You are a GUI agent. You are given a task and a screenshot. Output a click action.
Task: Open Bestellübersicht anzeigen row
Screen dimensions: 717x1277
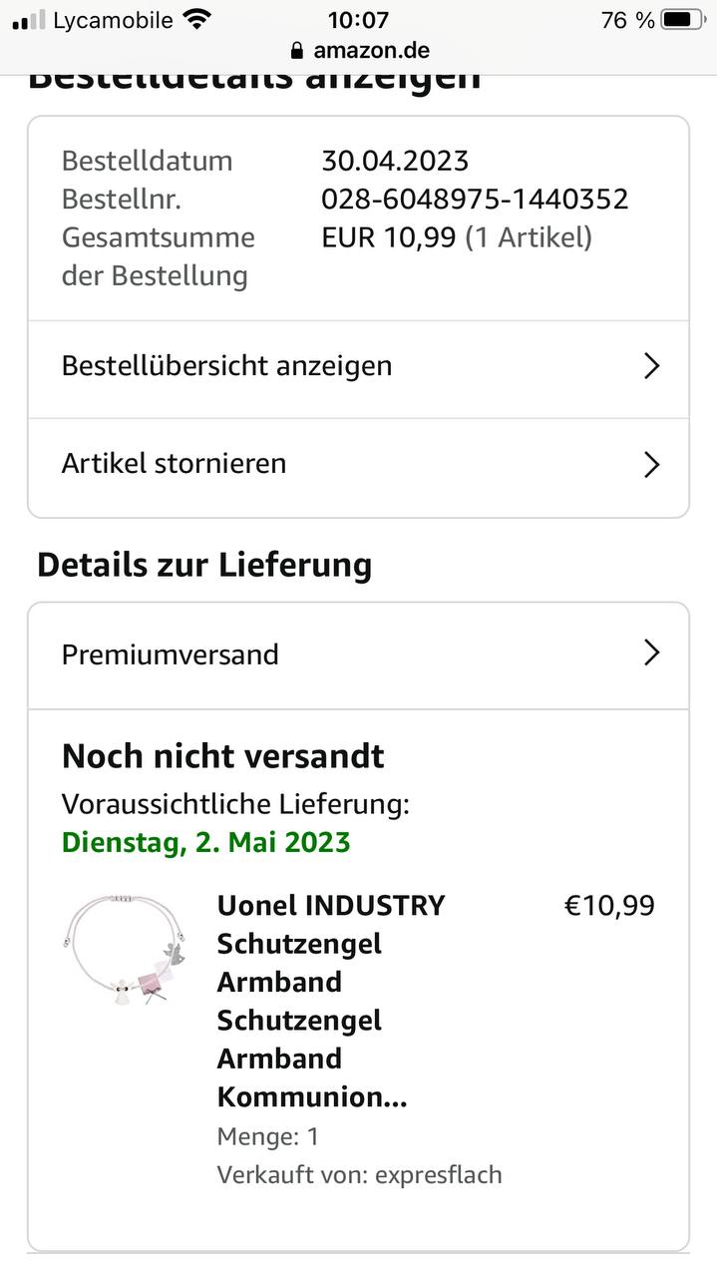pyautogui.click(x=227, y=366)
